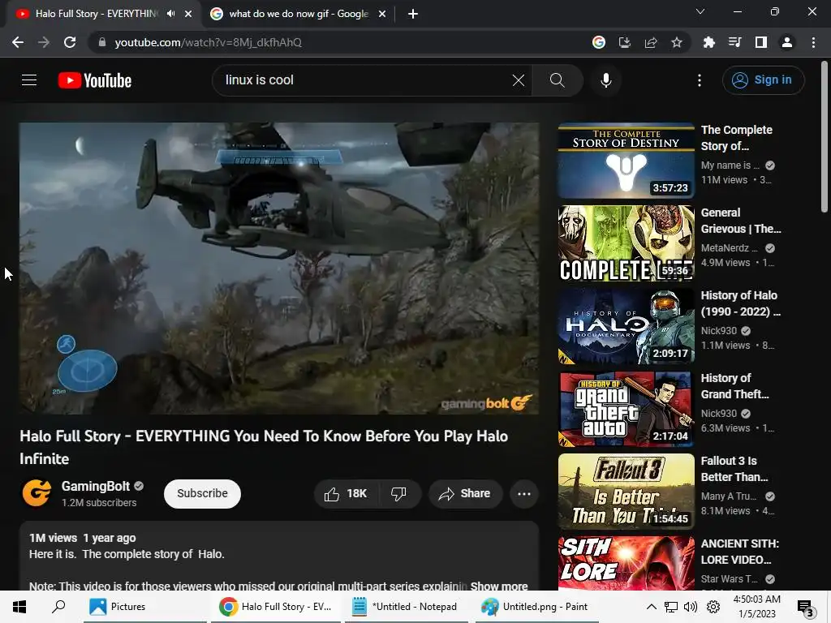
Task: Open Chrome extensions puzzle icon
Action: [x=708, y=42]
